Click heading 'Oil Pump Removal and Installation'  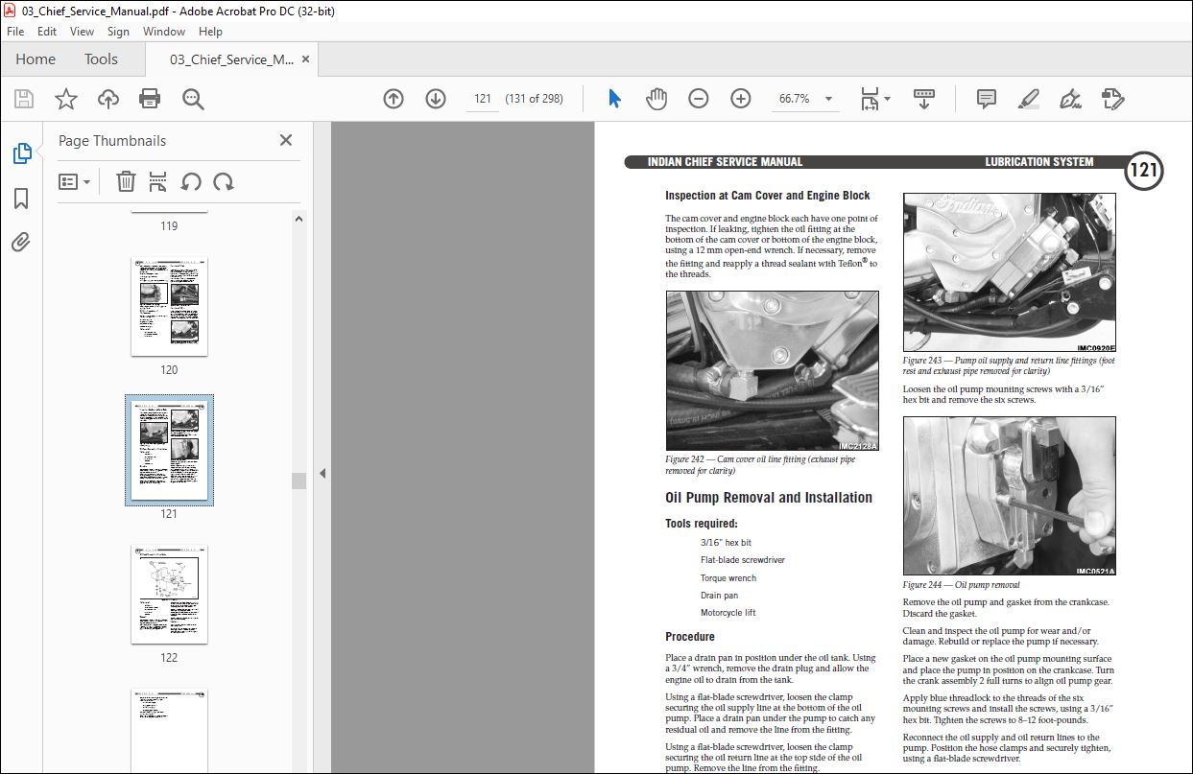pyautogui.click(x=769, y=498)
